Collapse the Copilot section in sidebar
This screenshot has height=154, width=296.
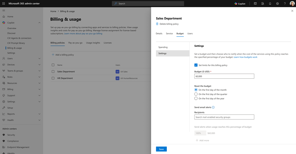click(39, 23)
